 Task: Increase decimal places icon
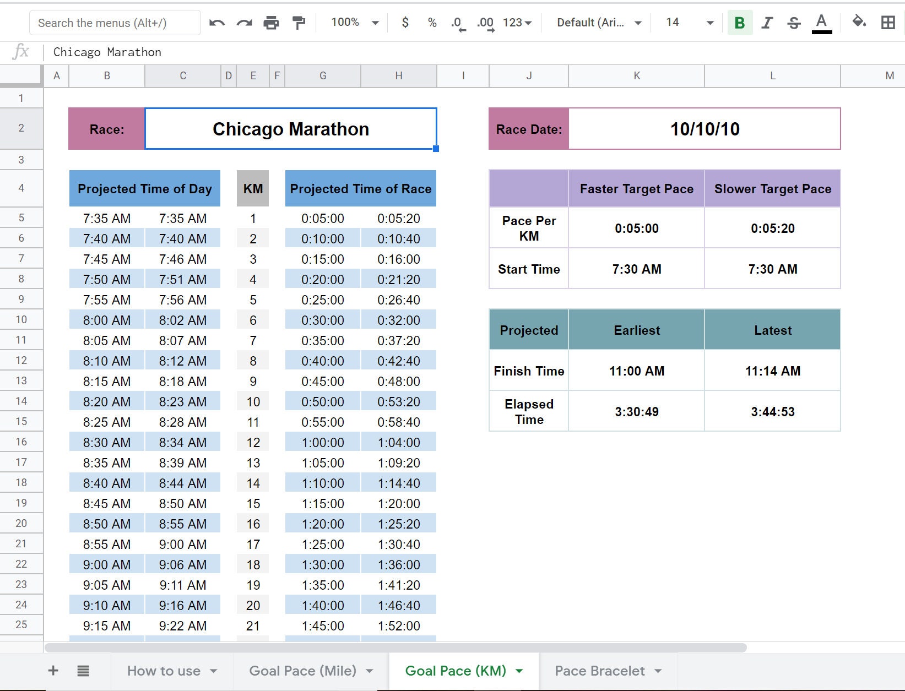tap(485, 23)
